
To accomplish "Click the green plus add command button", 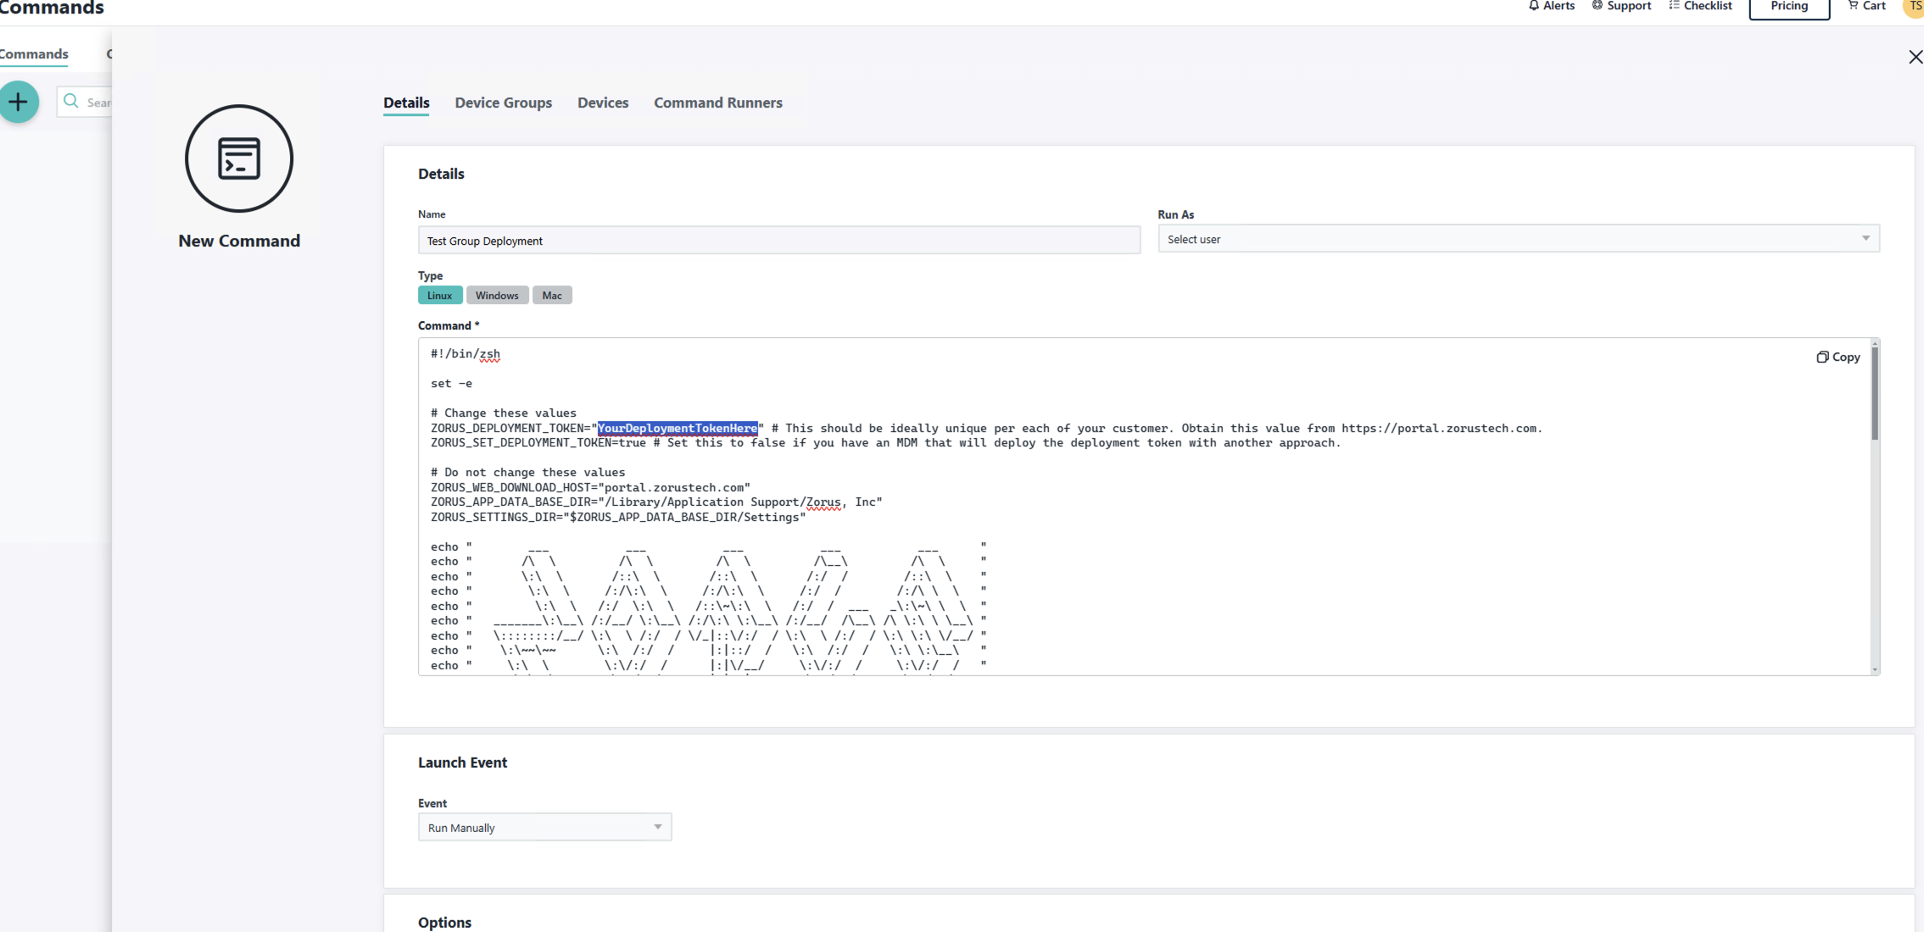I will [19, 103].
